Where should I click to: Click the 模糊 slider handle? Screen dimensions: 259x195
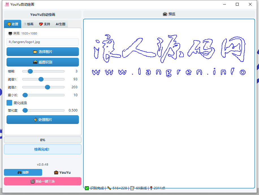30,71
